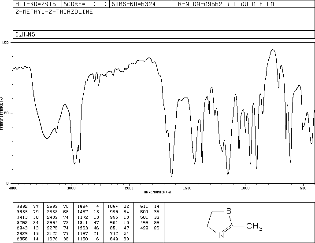Viewport: 315px width, 243px height.
Task: Select peak table entry 429
Action: [144, 228]
